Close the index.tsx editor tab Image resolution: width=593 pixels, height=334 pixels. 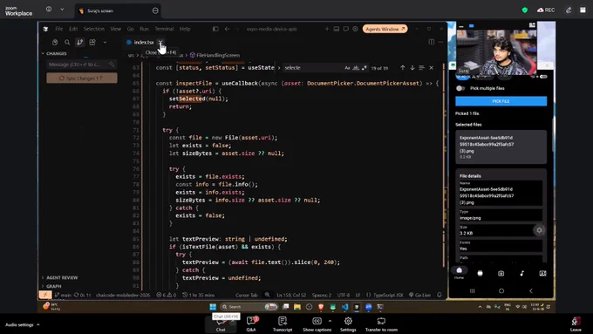pos(160,42)
